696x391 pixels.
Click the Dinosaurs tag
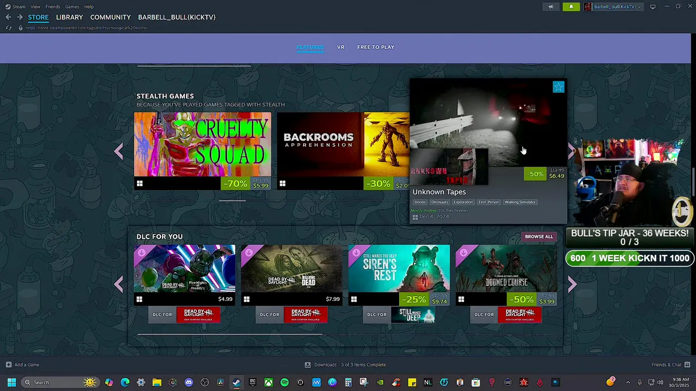click(x=440, y=202)
